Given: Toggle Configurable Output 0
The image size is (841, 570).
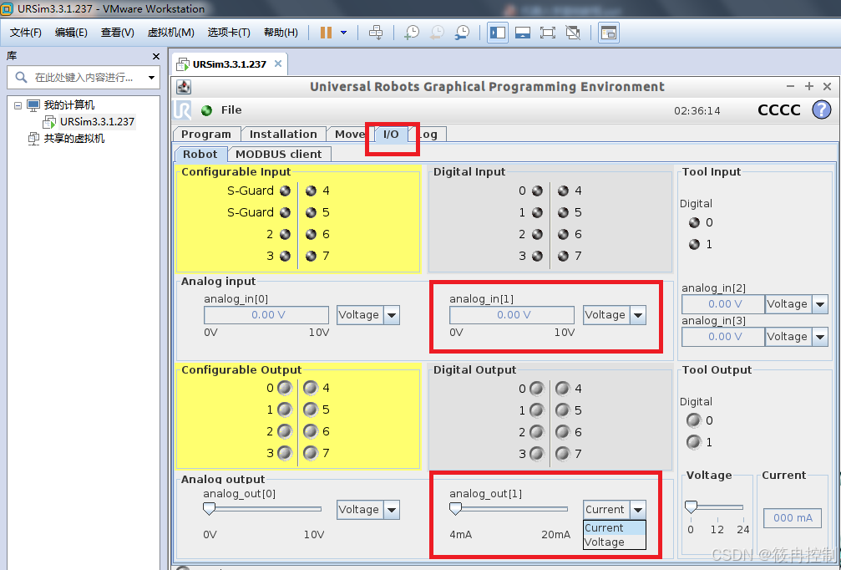Looking at the screenshot, I should click(x=285, y=388).
